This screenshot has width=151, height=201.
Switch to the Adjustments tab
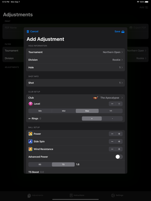[x=35, y=196]
